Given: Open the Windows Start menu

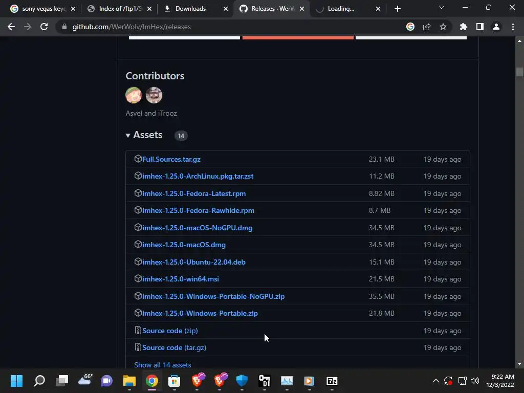Looking at the screenshot, I should pos(16,381).
